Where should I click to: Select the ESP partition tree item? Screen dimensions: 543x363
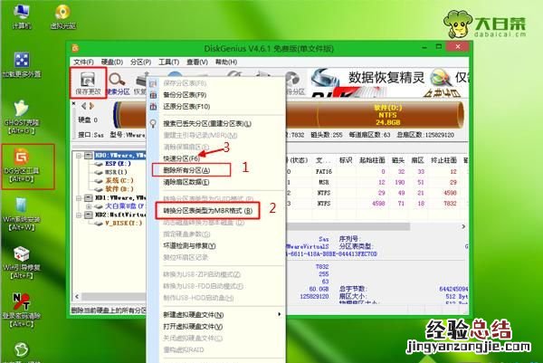tap(118, 164)
